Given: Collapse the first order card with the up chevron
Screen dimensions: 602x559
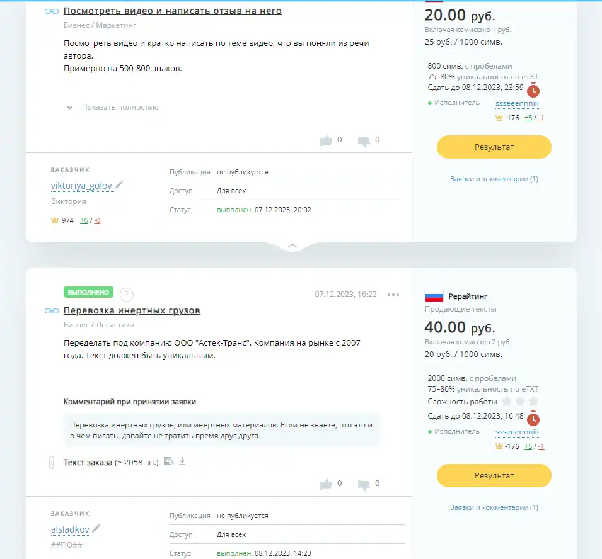Looking at the screenshot, I should 292,246.
